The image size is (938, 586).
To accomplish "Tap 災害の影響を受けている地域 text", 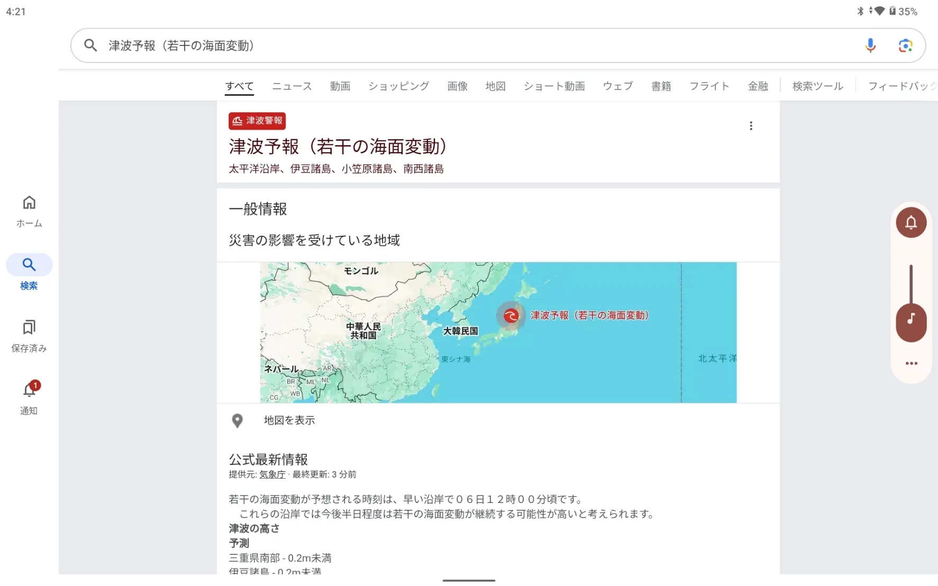I will pos(314,241).
